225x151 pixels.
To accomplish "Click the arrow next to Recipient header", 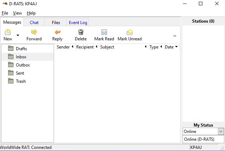I will click(x=96, y=47).
